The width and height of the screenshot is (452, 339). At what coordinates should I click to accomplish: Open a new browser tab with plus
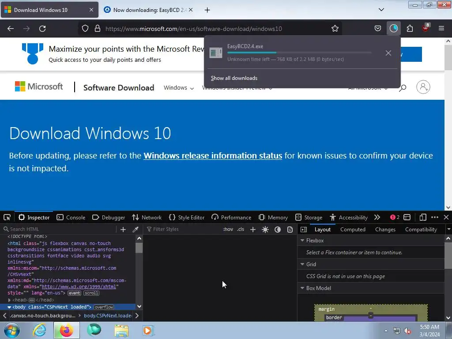207,10
